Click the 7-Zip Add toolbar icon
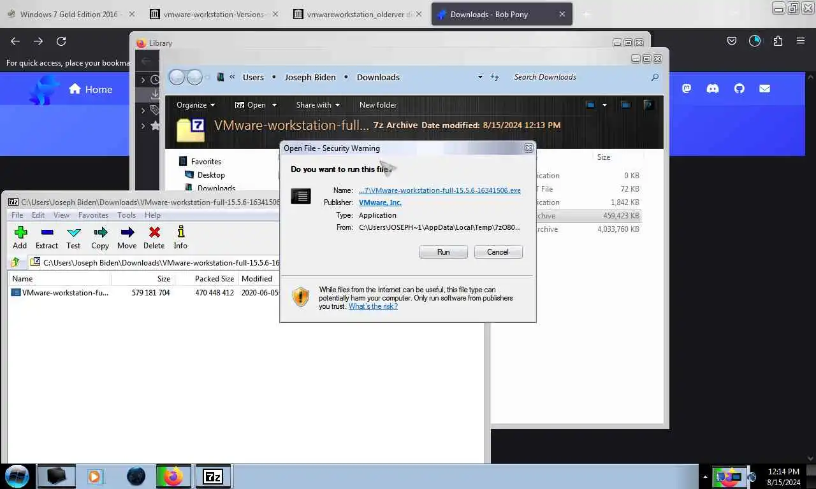 coord(20,232)
